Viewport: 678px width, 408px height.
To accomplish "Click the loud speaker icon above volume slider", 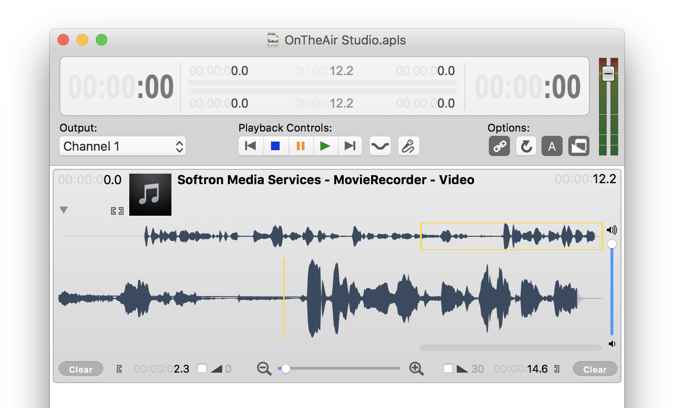I will pos(612,230).
